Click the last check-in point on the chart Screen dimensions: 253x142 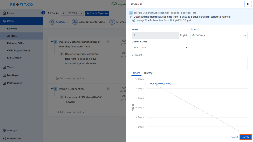pyautogui.click(x=170, y=84)
